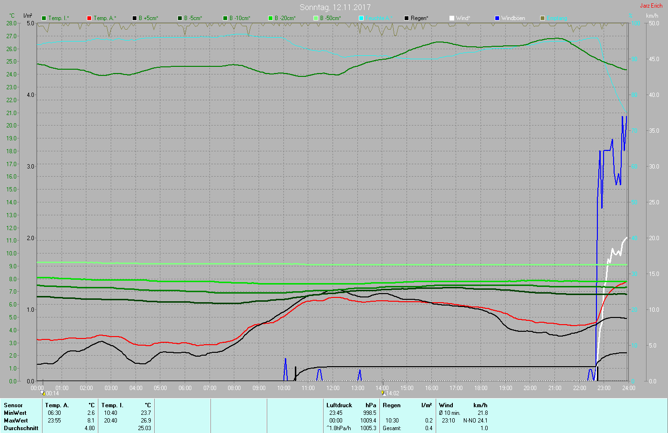
Task: Toggle the B -20cm legend entry
Action: [281, 18]
